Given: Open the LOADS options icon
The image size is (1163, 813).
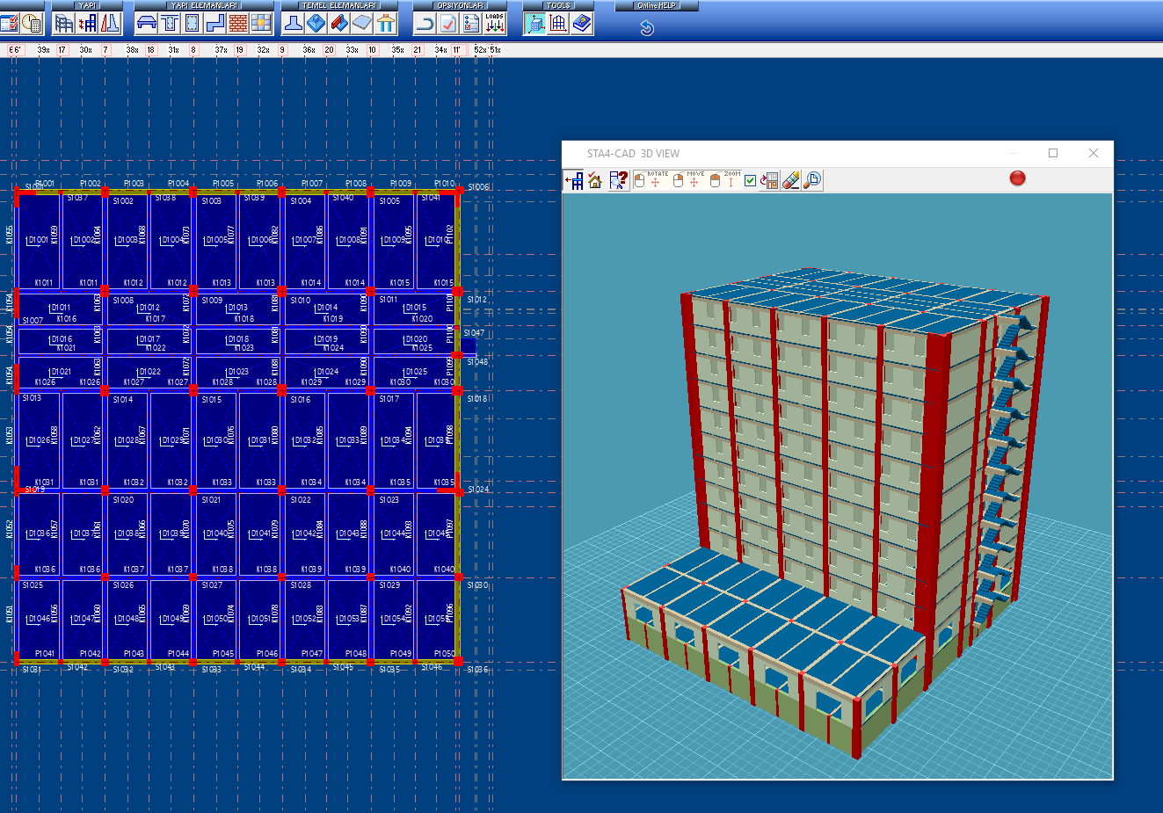Looking at the screenshot, I should coord(494,24).
